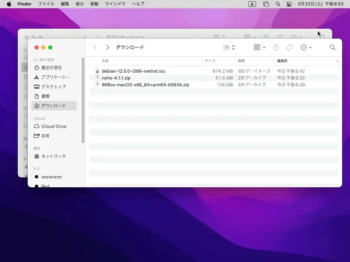Screen dimensions: 350x262
Task: Click the ISO type cell of debian iso
Action: pos(254,71)
